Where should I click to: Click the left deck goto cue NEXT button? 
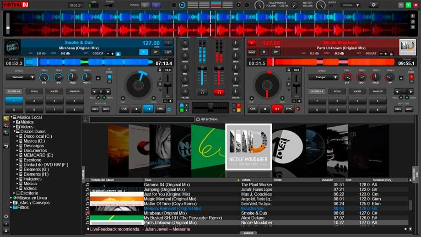pos(106,109)
